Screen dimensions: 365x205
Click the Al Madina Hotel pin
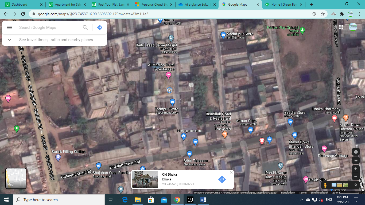[x=168, y=76]
